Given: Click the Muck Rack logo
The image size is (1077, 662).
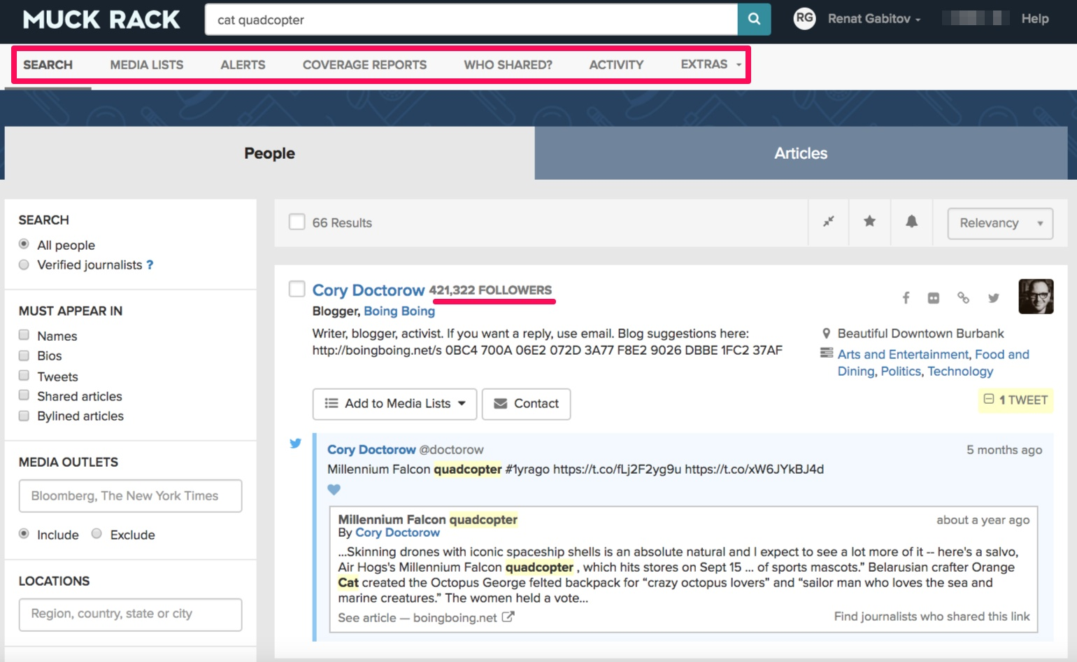Looking at the screenshot, I should tap(101, 20).
